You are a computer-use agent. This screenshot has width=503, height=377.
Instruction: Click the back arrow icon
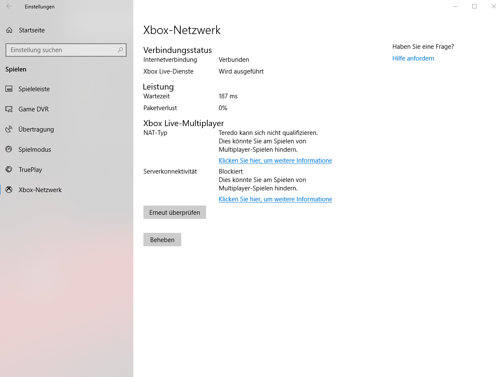click(x=9, y=6)
